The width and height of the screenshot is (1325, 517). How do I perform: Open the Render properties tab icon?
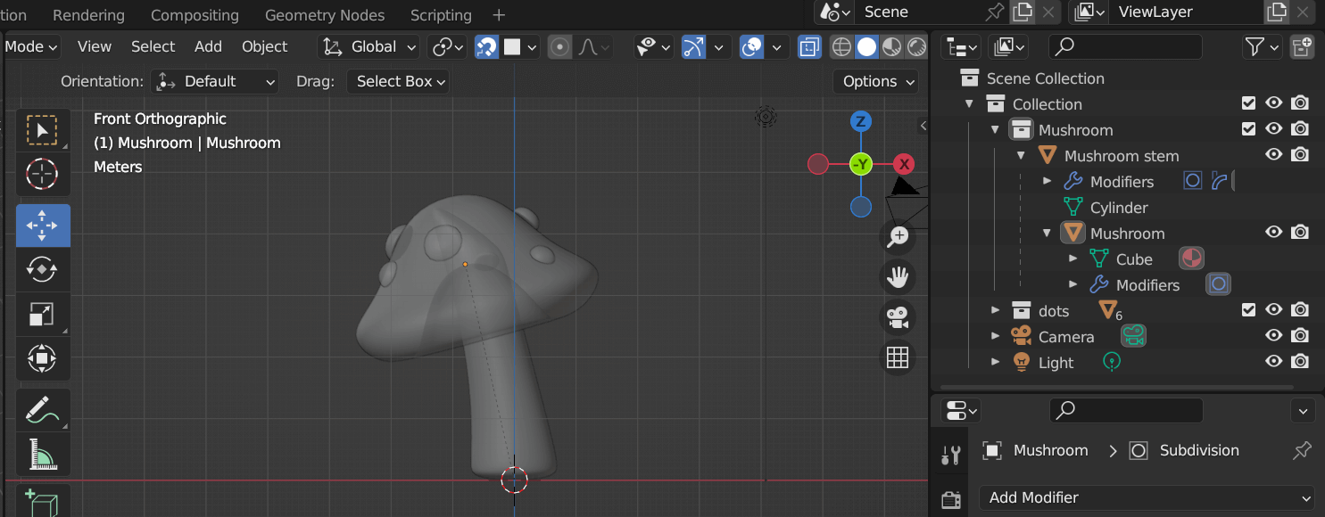pos(951,499)
